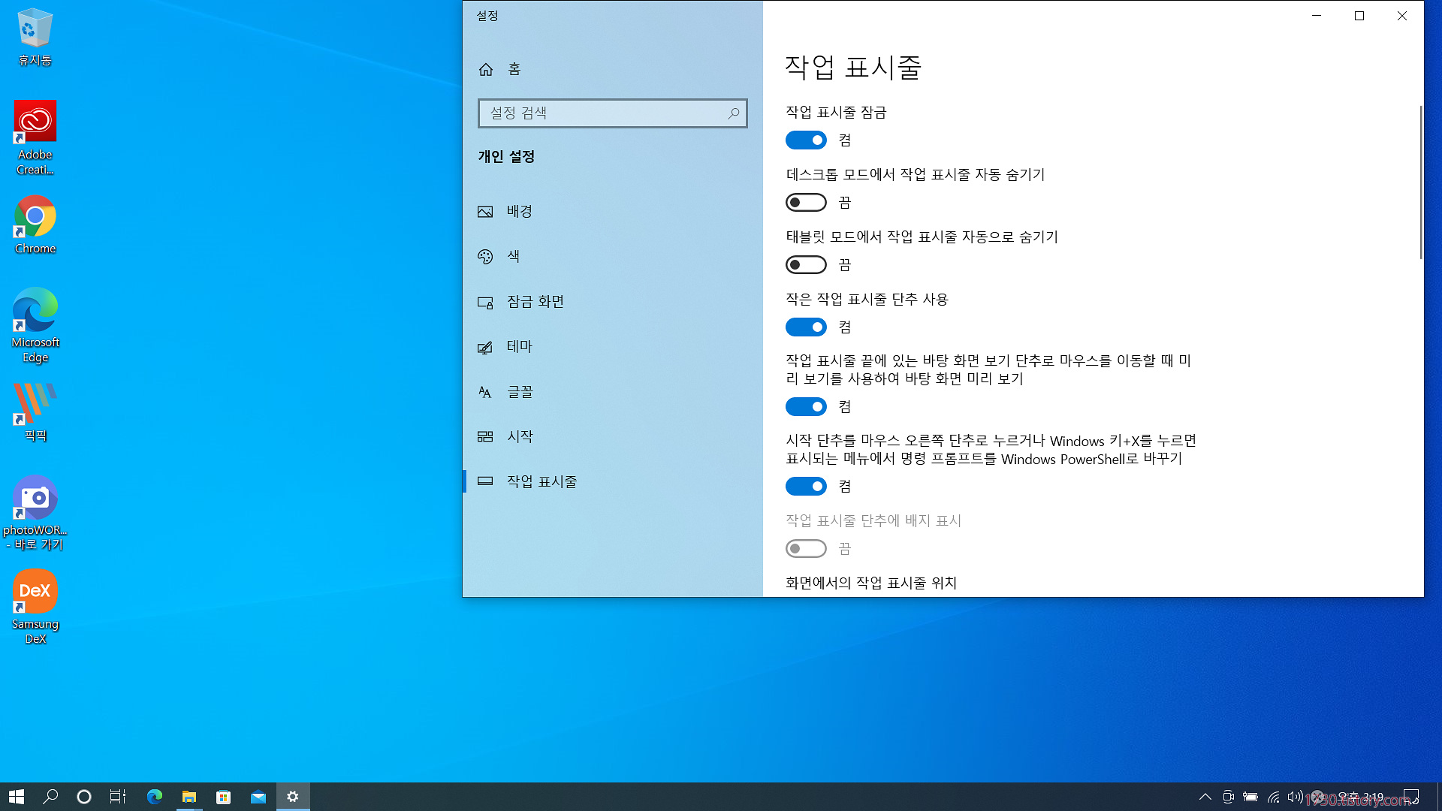Open 테마 settings section
1442x811 pixels.
(519, 347)
